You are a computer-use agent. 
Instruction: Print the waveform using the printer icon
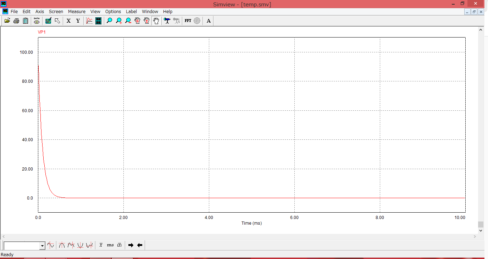[16, 21]
